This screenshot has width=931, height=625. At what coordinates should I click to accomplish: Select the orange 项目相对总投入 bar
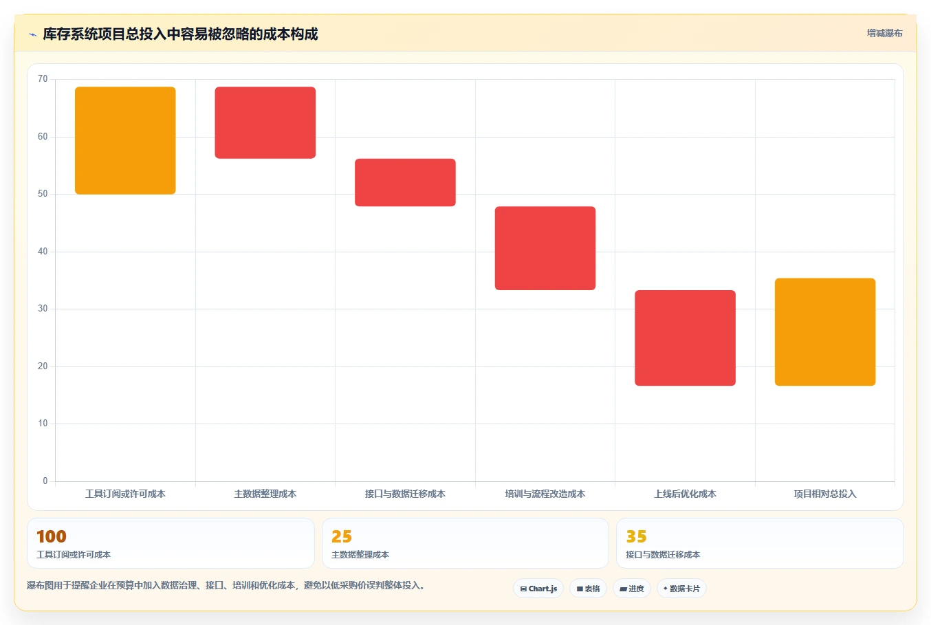(x=825, y=332)
